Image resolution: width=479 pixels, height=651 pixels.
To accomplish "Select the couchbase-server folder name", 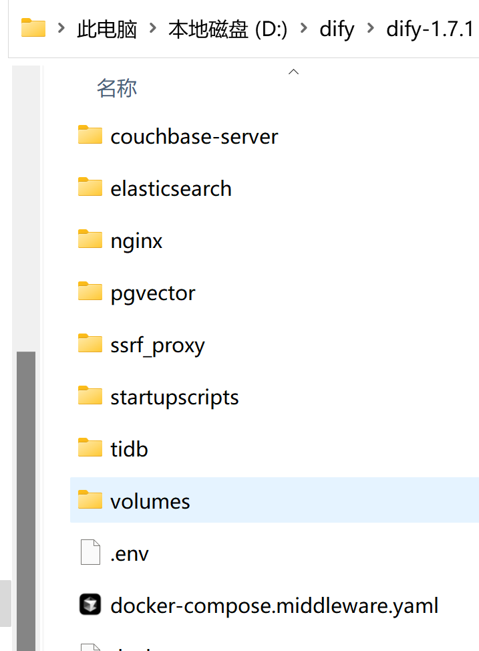I will coord(194,137).
